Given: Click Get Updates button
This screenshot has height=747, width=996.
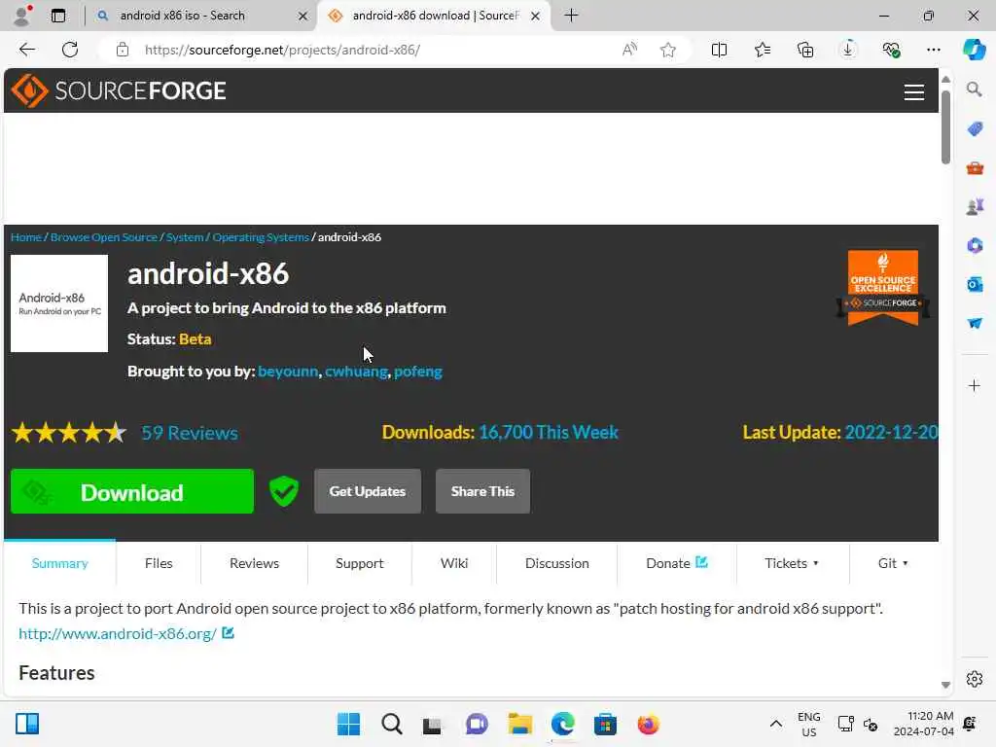Looking at the screenshot, I should (x=367, y=491).
